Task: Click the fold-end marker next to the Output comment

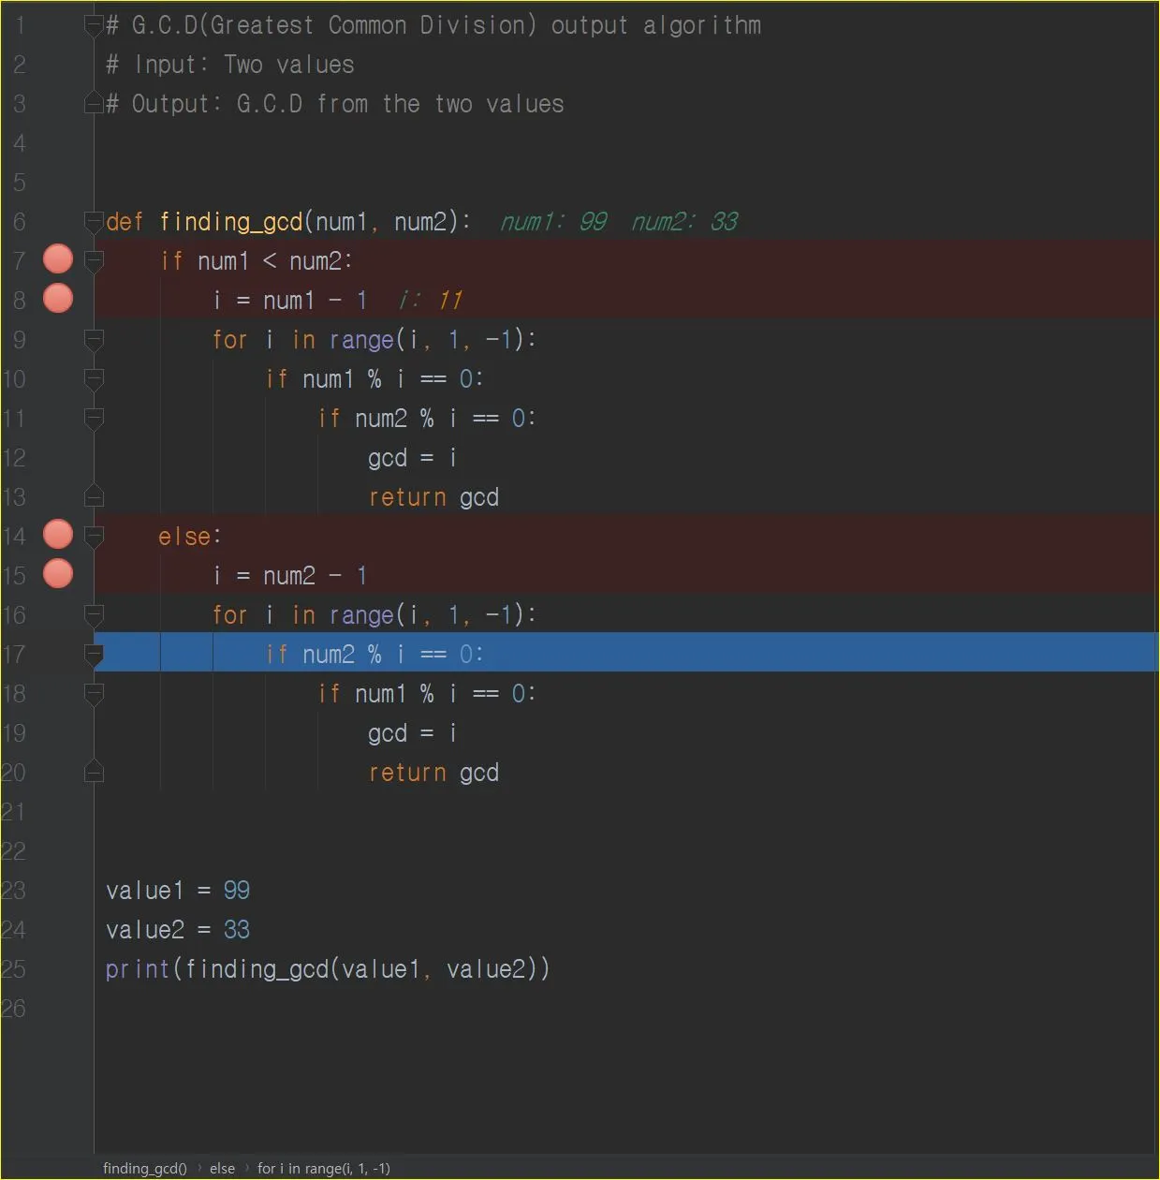Action: pyautogui.click(x=94, y=103)
